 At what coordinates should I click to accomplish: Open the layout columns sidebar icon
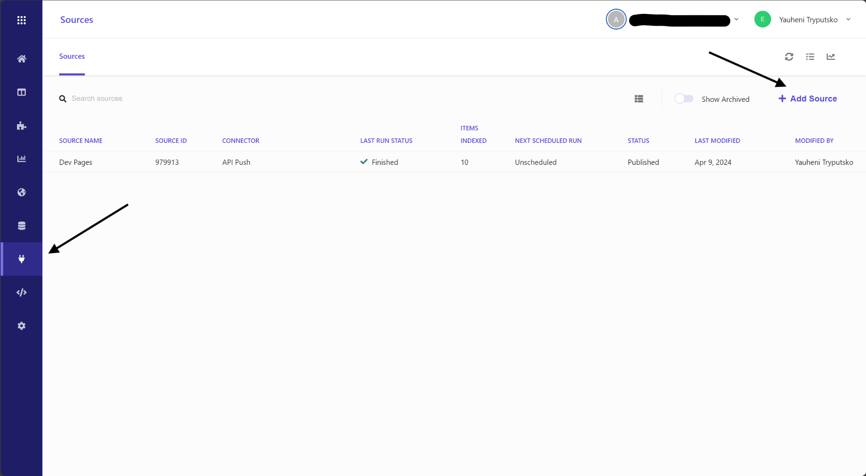coord(22,92)
